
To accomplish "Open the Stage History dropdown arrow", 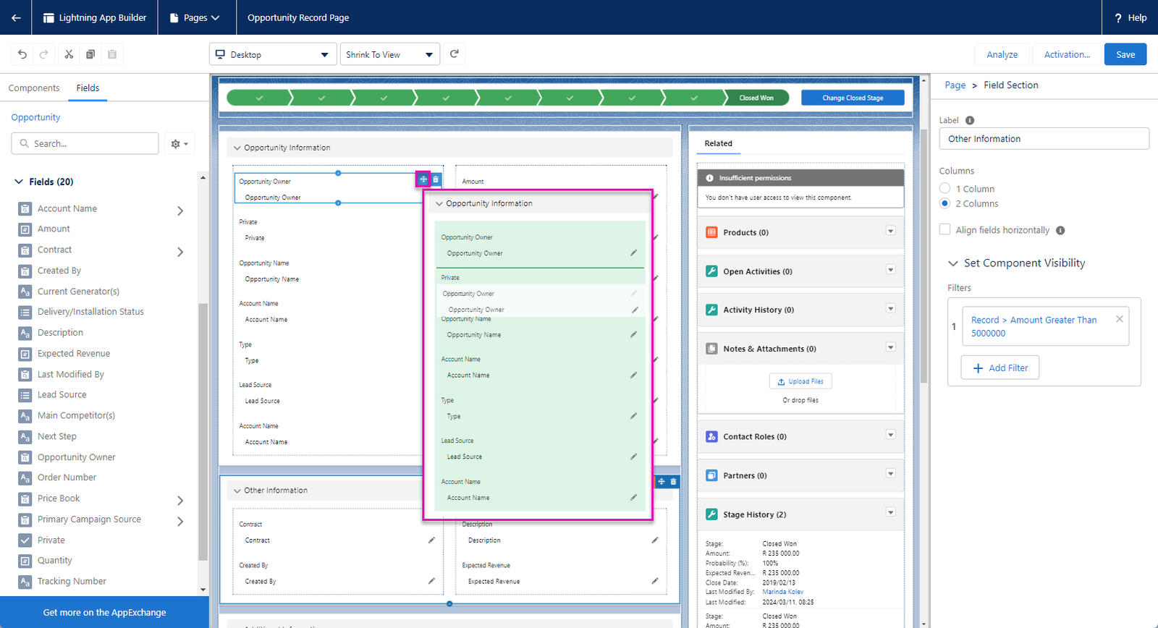I will [x=891, y=512].
